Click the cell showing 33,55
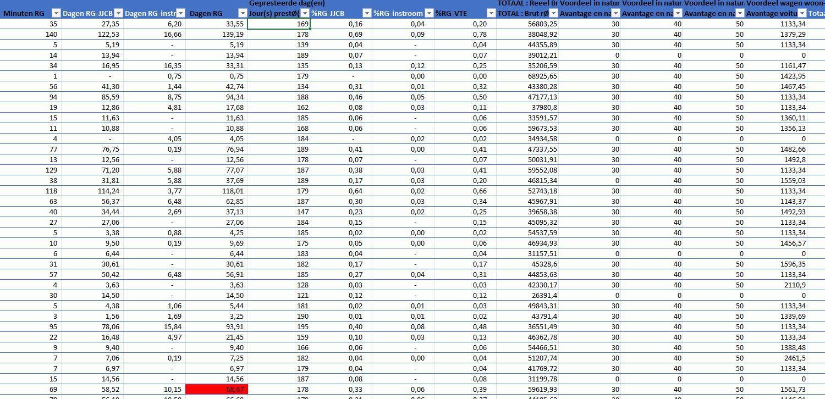Screen dimensions: 825x399 tap(217, 24)
